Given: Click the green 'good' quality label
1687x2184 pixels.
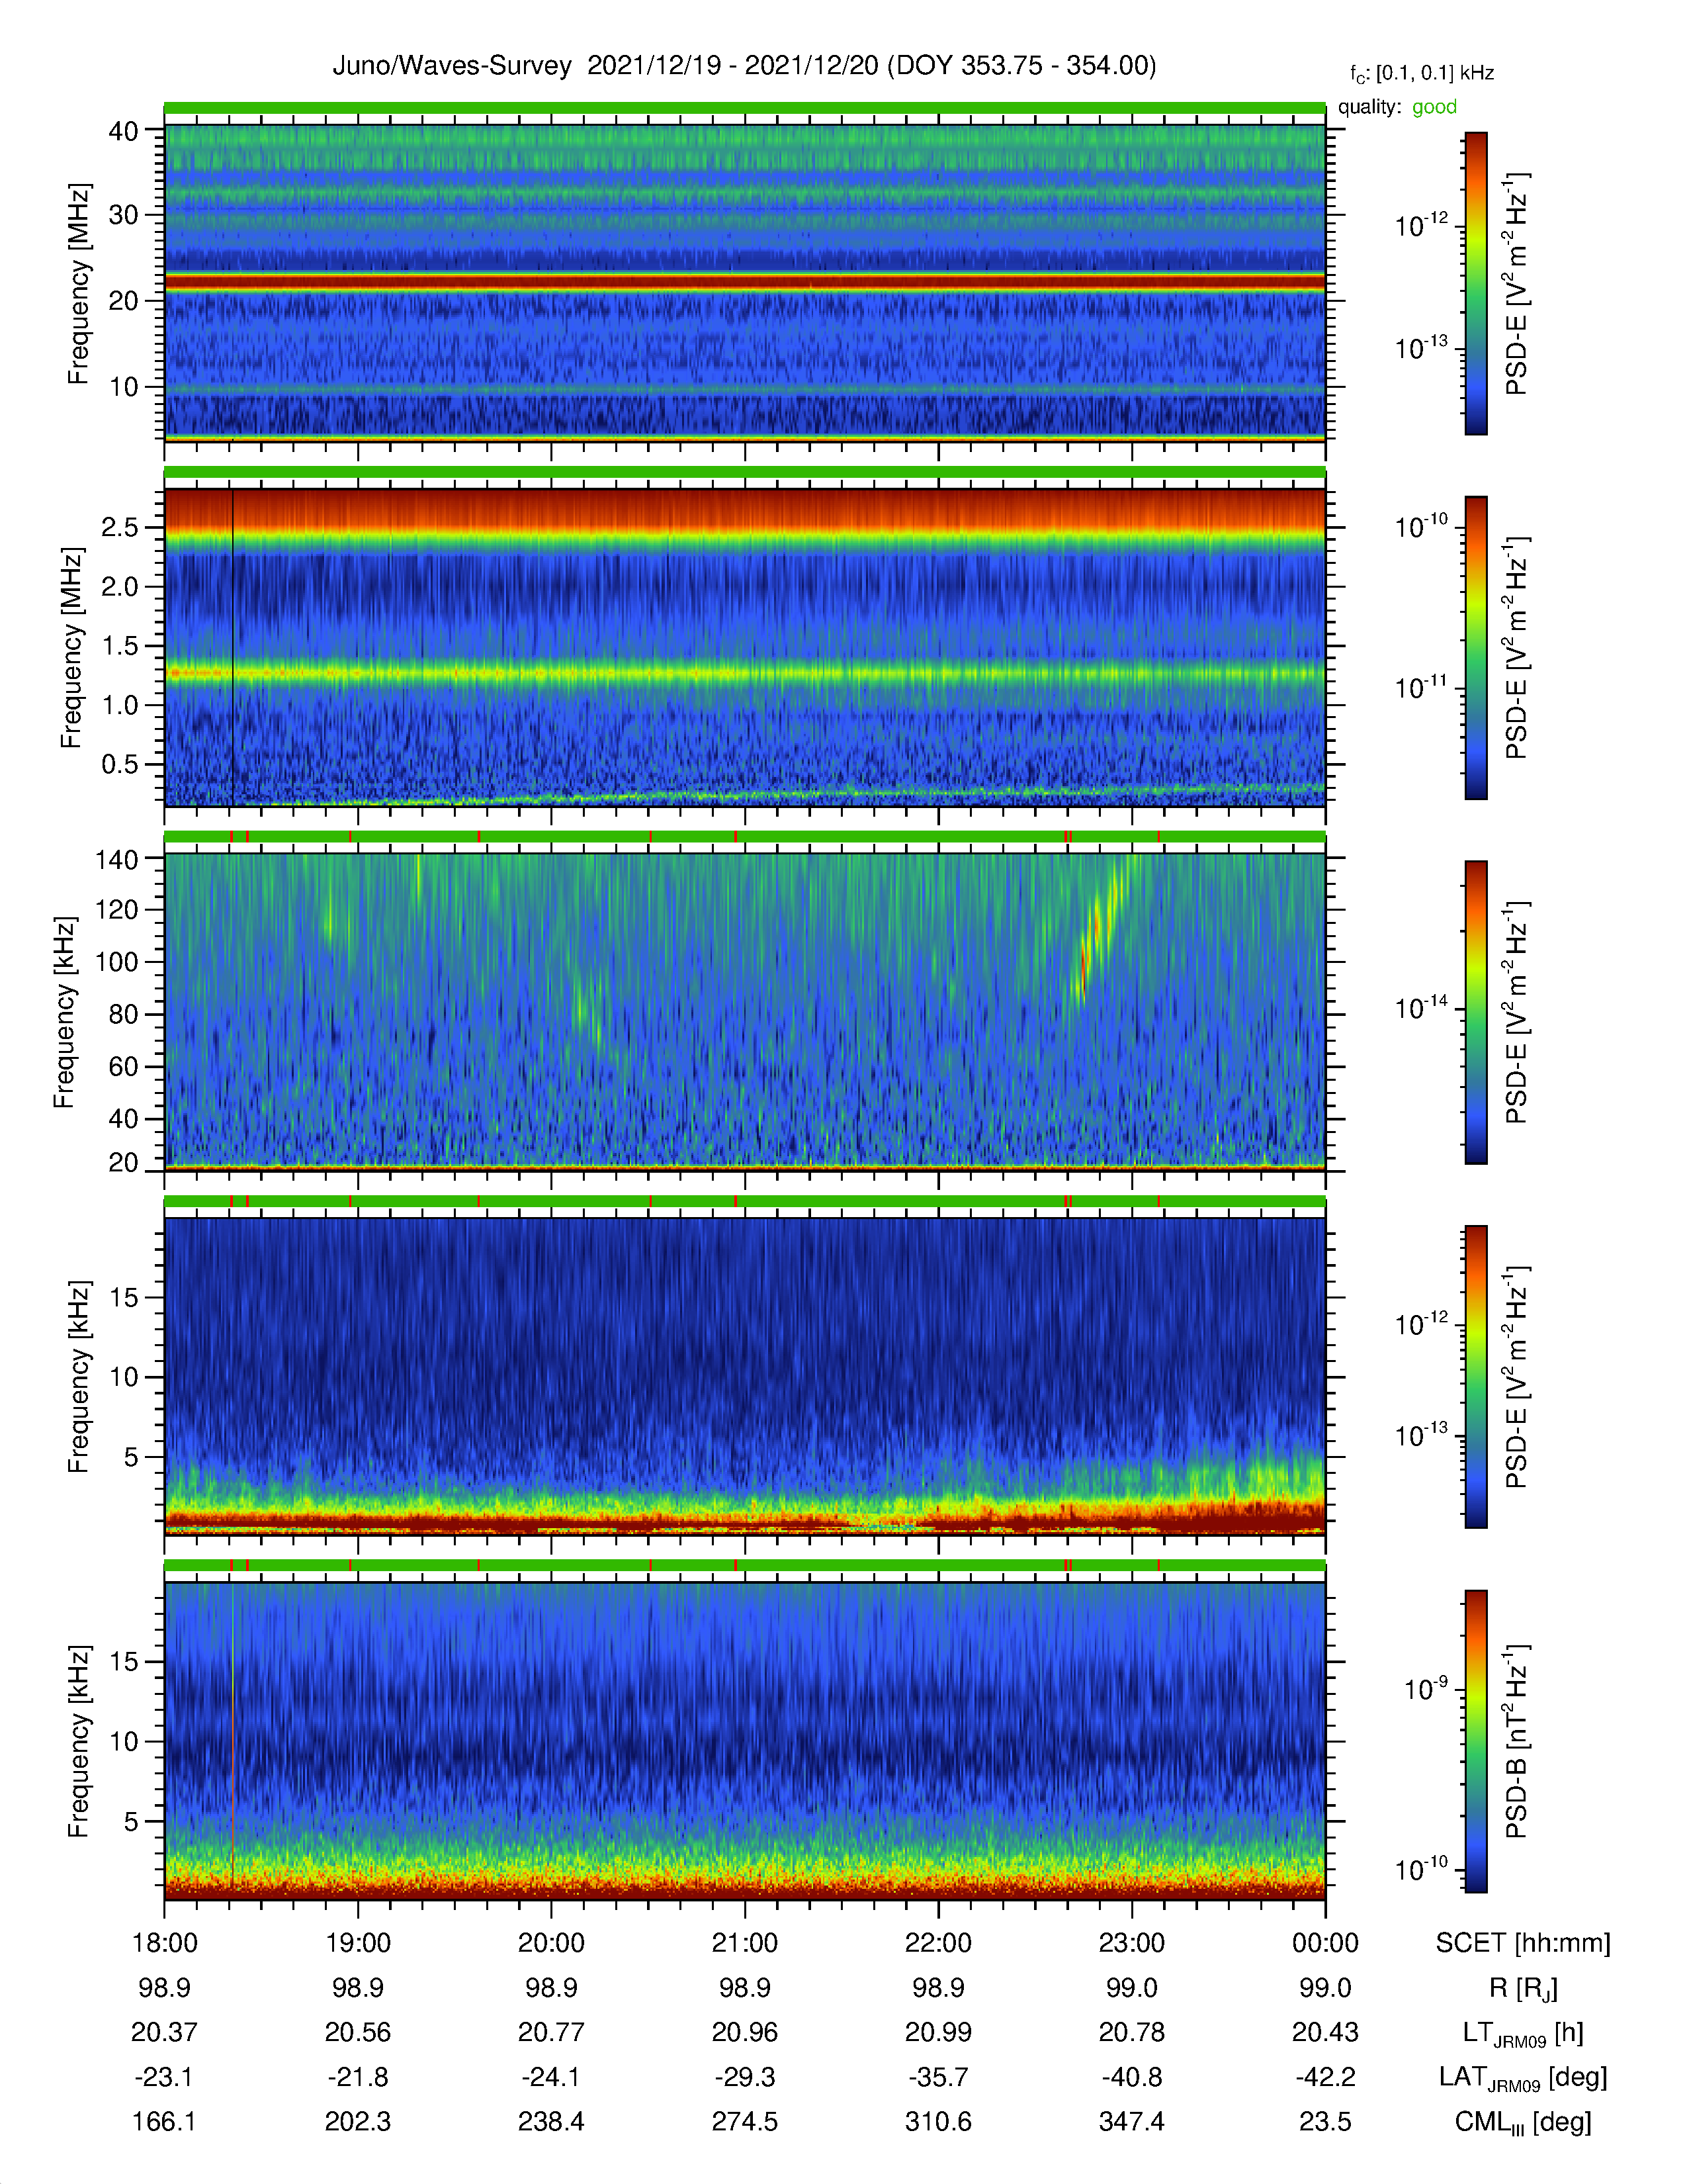Looking at the screenshot, I should coord(1434,107).
